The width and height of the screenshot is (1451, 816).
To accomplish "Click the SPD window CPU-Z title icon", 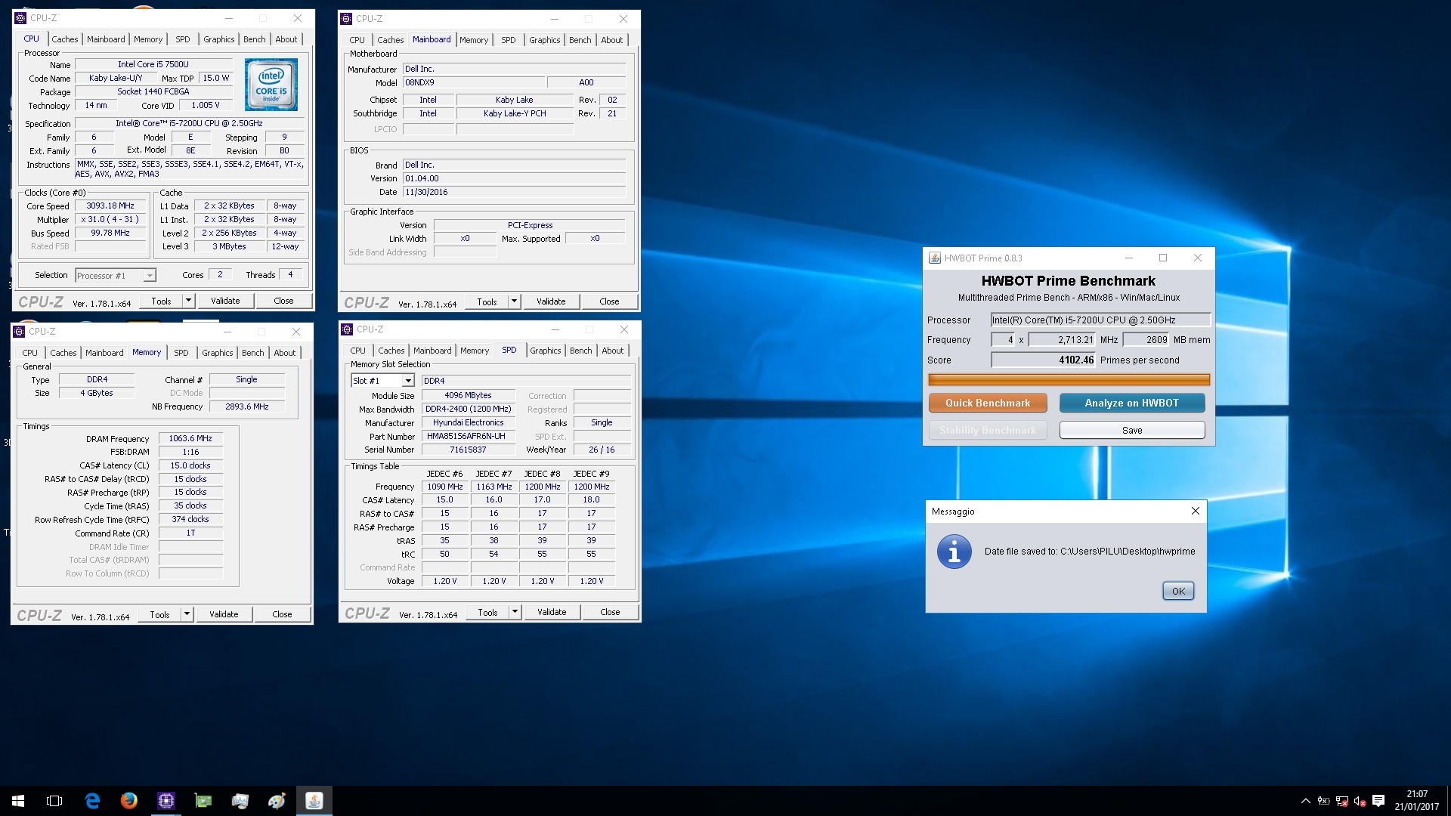I will pos(348,329).
